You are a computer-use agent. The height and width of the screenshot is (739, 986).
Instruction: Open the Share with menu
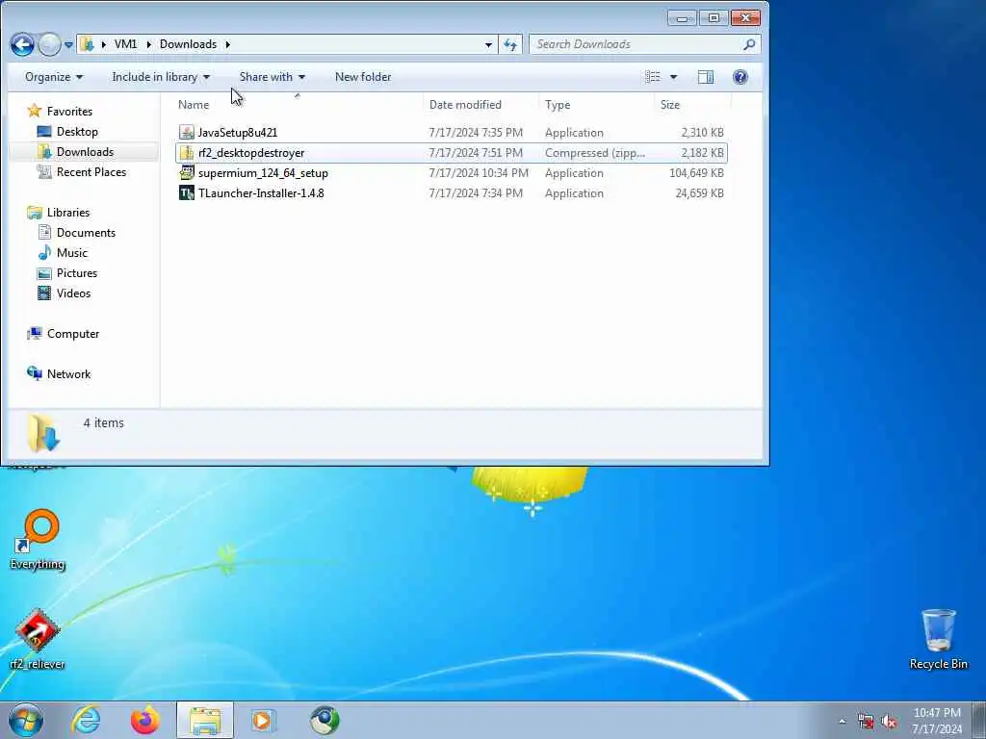(x=272, y=77)
